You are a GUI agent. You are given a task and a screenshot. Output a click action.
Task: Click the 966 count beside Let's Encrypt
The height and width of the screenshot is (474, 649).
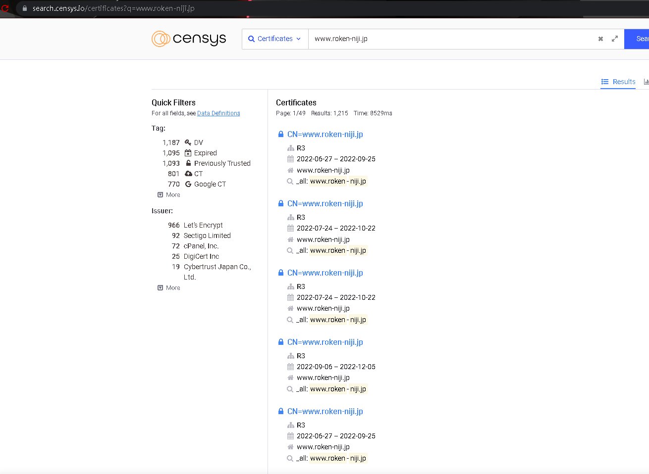coord(174,225)
